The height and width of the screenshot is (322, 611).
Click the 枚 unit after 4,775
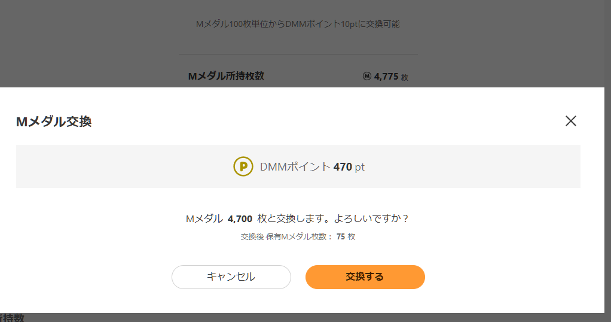click(405, 77)
